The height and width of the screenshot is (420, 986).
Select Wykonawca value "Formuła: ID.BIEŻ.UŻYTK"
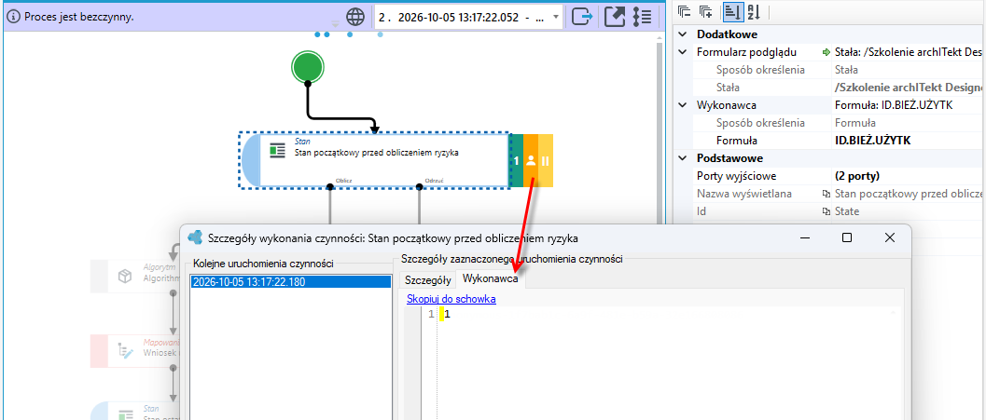pos(893,105)
